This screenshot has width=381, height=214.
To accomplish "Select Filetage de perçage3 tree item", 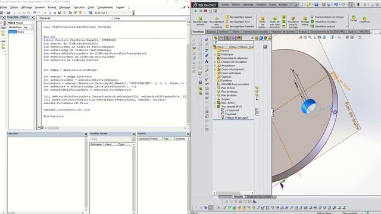I will click(234, 118).
